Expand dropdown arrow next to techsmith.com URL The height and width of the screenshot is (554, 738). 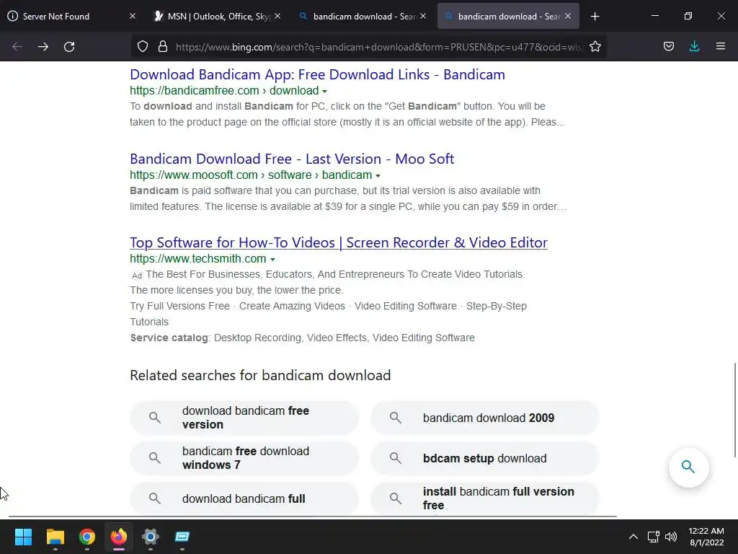coord(272,260)
